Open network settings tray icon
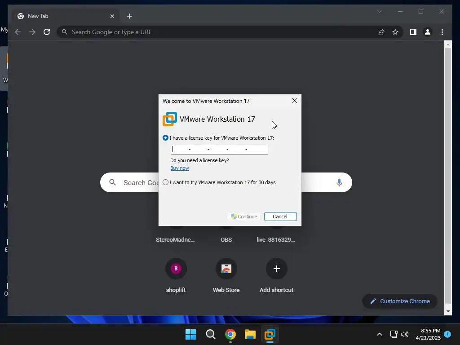 (x=394, y=334)
